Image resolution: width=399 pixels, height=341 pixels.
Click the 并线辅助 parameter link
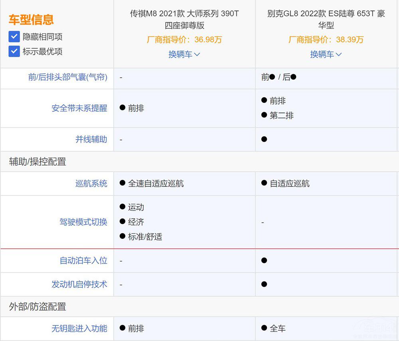(91, 139)
